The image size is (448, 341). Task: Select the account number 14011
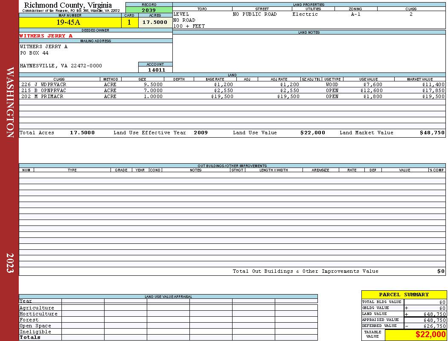click(157, 70)
